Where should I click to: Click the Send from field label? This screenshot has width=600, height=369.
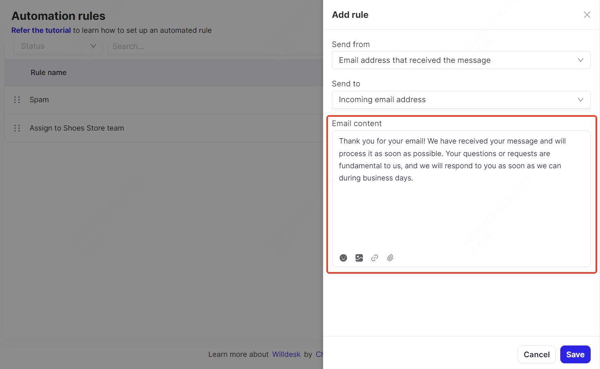[x=351, y=44]
